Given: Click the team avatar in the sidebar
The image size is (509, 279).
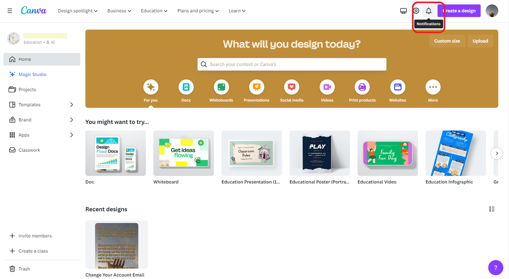Looking at the screenshot, I should [x=14, y=38].
